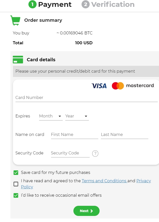159x222 pixels.
Task: Click the Month dropdown arrow
Action: 60,116
